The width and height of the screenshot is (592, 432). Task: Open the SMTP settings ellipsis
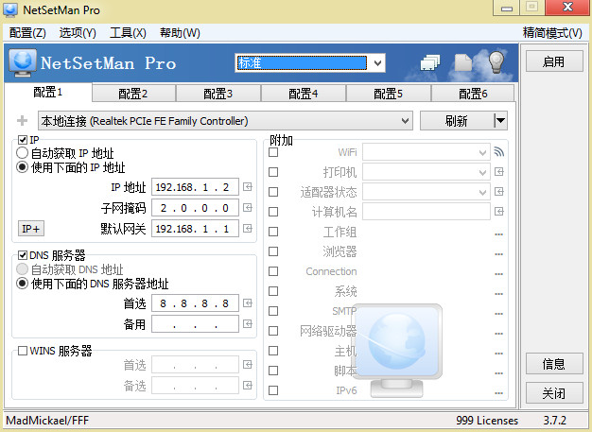click(x=498, y=314)
